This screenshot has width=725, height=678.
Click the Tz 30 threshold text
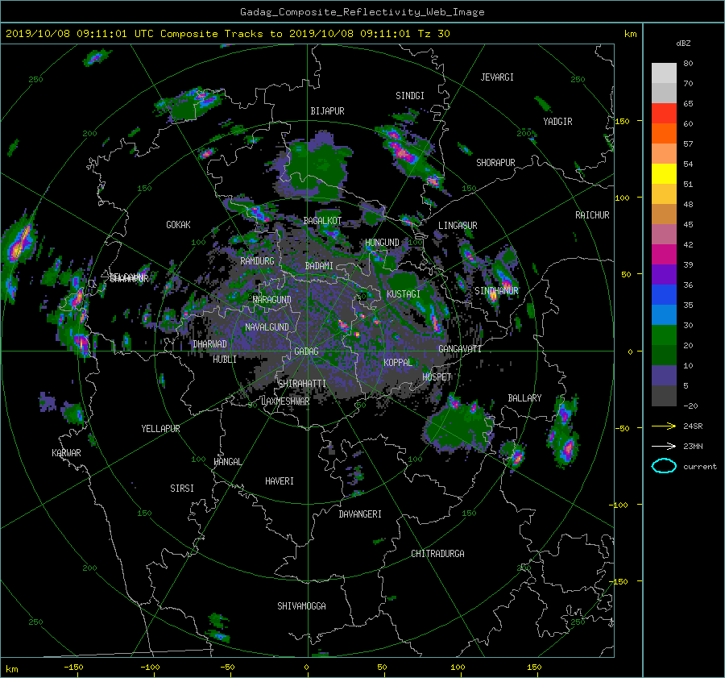433,34
